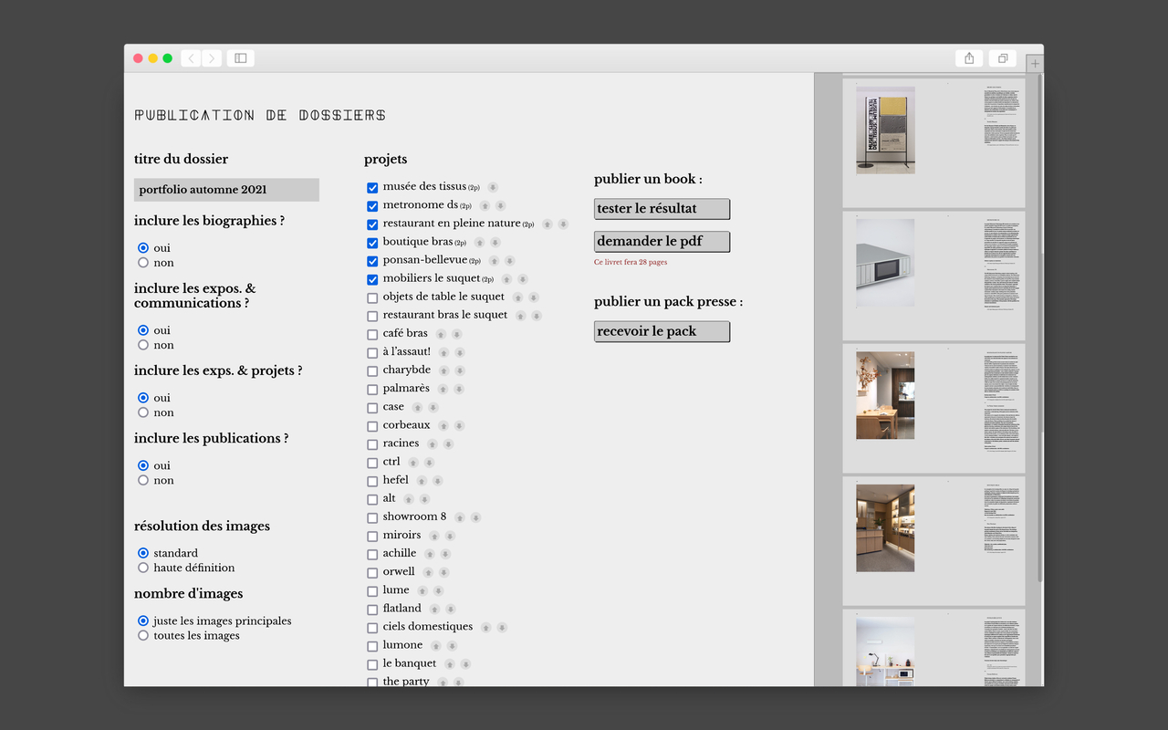Move restaurant en pleine nature down
1168x730 pixels.
coord(563,224)
